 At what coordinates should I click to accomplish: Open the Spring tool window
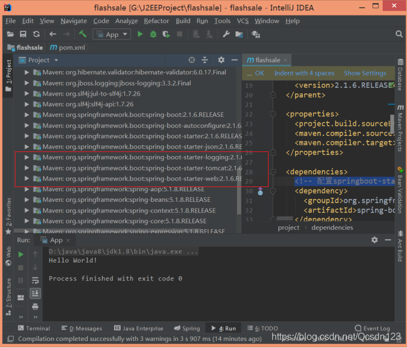[187, 328]
